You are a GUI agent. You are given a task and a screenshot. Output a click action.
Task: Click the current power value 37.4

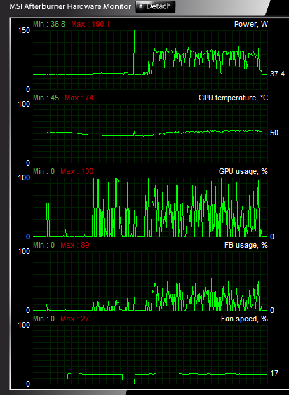(x=277, y=74)
